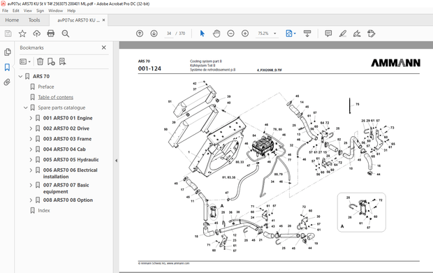The width and height of the screenshot is (433, 273).
Task: Open the Window menu
Action: point(55,10)
